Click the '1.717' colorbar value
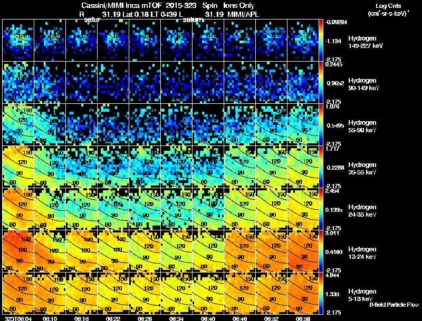Screen dimensions: 422x321 pyautogui.click(x=332, y=149)
